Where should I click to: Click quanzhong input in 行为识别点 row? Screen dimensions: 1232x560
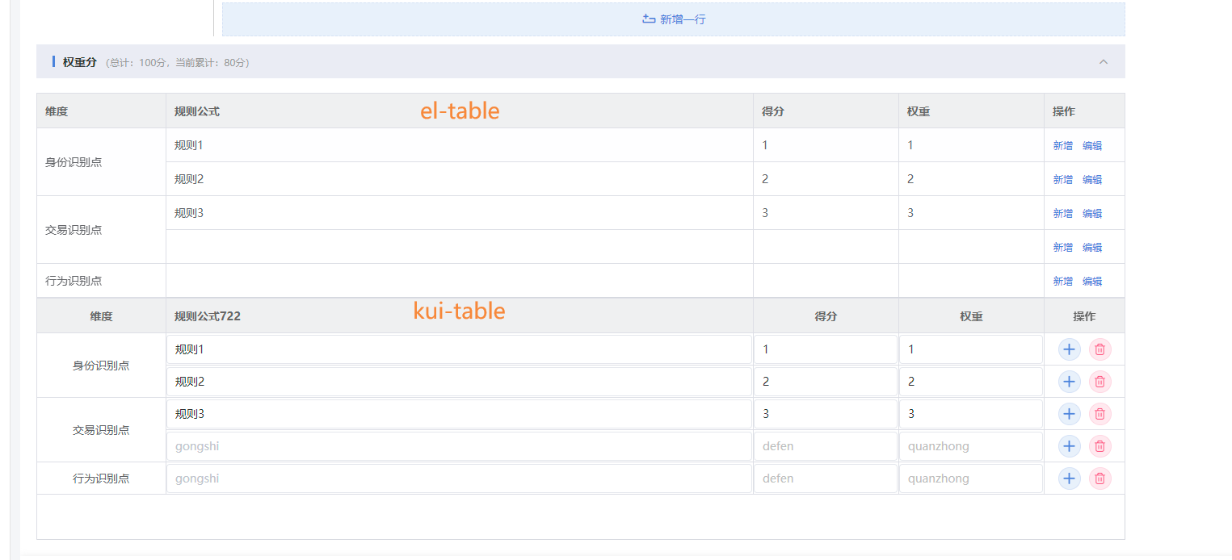(970, 479)
